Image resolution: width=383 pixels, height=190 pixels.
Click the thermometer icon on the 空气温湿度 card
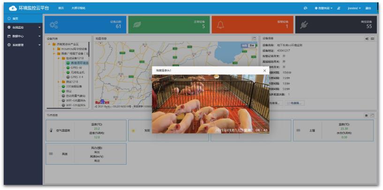(51, 130)
